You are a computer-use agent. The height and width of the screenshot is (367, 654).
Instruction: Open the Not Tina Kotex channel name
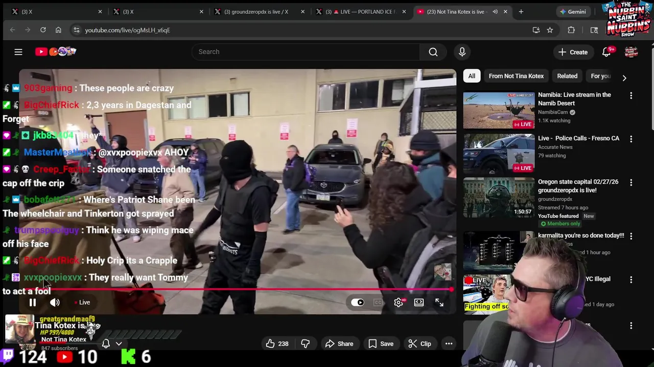63,339
